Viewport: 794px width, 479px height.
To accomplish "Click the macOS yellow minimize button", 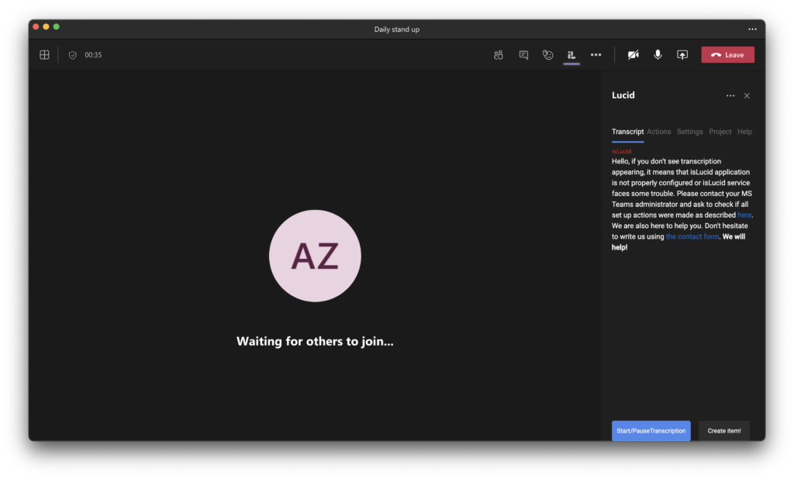I will pyautogui.click(x=46, y=27).
